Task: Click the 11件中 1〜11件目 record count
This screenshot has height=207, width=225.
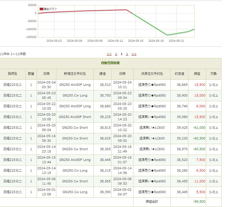Action: tap(12, 54)
